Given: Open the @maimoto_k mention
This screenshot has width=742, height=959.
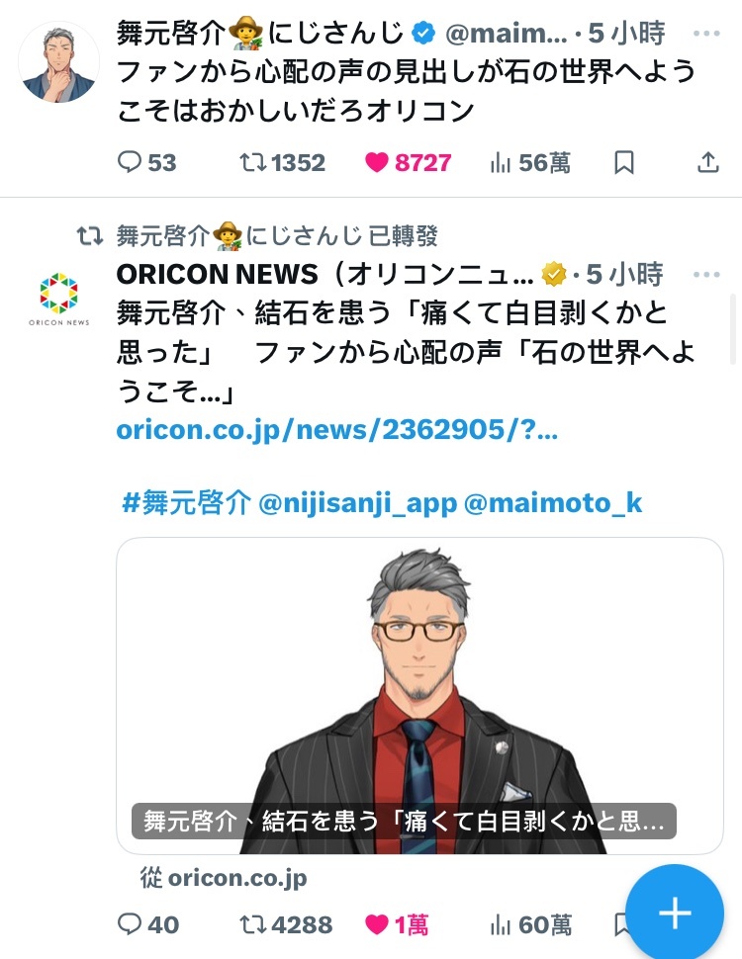Looking at the screenshot, I should tap(553, 503).
